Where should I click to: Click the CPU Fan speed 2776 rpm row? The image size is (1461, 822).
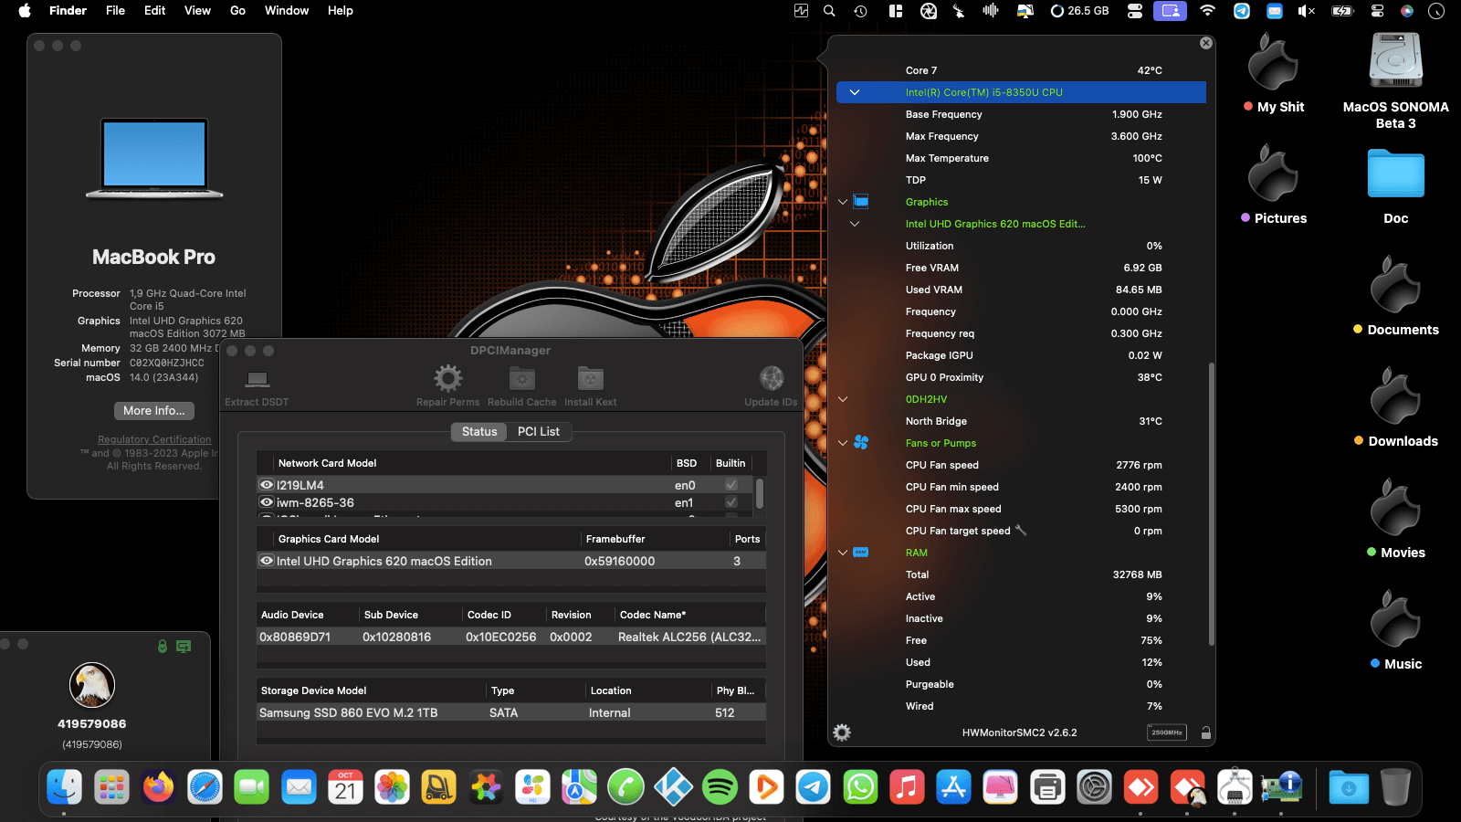point(1022,465)
